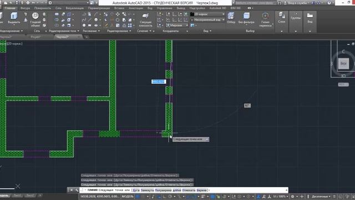Screen dimensions: 355x200
Task: Click the status bar workspace switching gear
Action: [292, 196]
